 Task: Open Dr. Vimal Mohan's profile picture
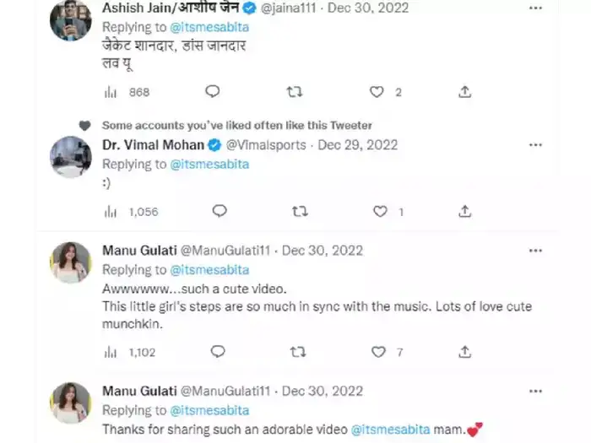coord(71,157)
